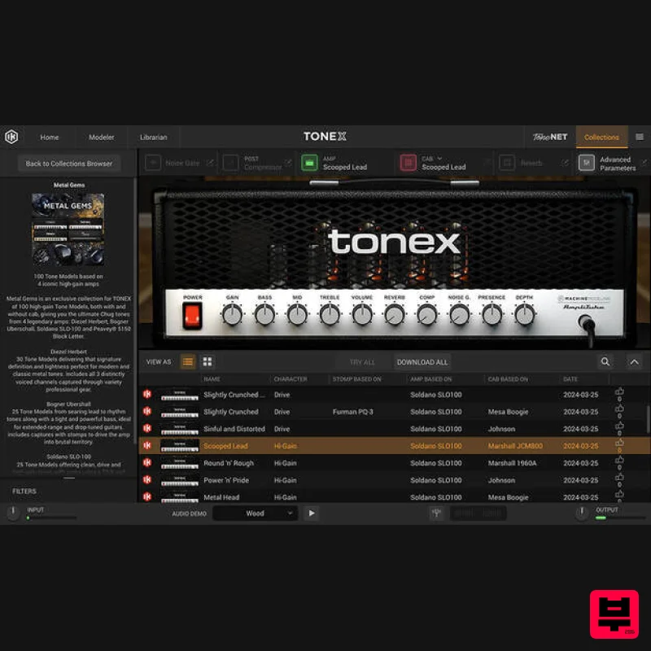Click the IK Multimedia logo icon
This screenshot has height=651, width=651.
point(11,137)
